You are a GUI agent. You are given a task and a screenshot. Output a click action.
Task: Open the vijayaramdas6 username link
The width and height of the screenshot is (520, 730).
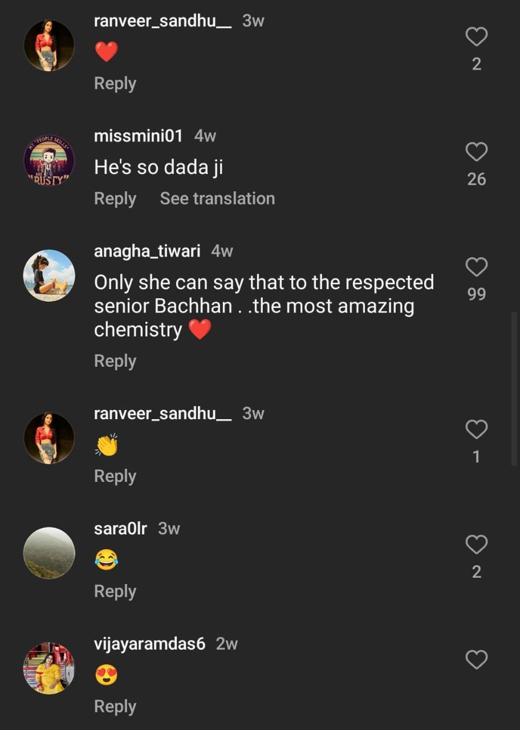149,644
